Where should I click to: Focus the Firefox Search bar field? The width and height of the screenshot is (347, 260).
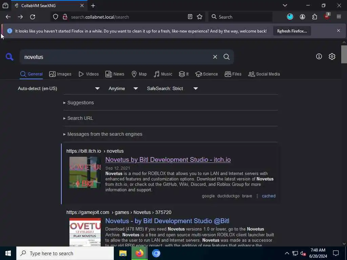(240, 17)
